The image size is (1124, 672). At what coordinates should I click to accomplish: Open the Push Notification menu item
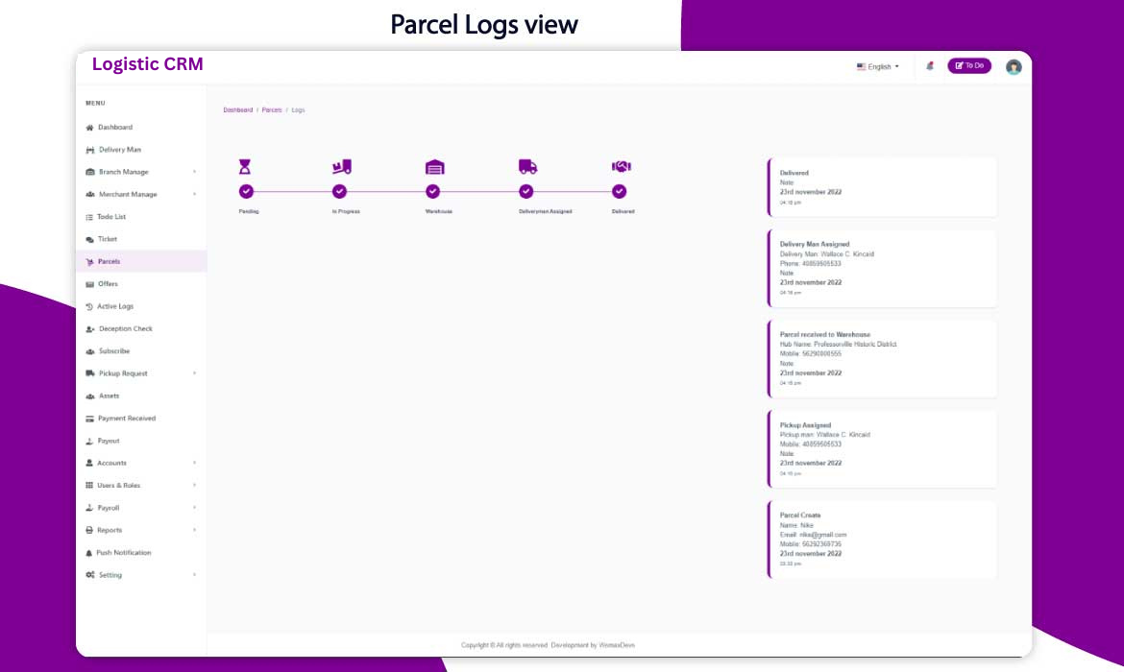123,553
